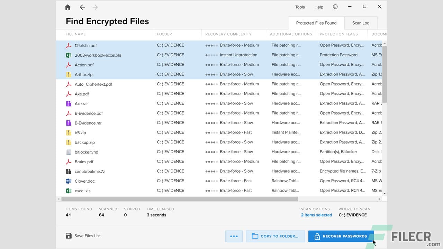Click the home icon in the toolbar
Image resolution: width=443 pixels, height=249 pixels.
click(67, 7)
